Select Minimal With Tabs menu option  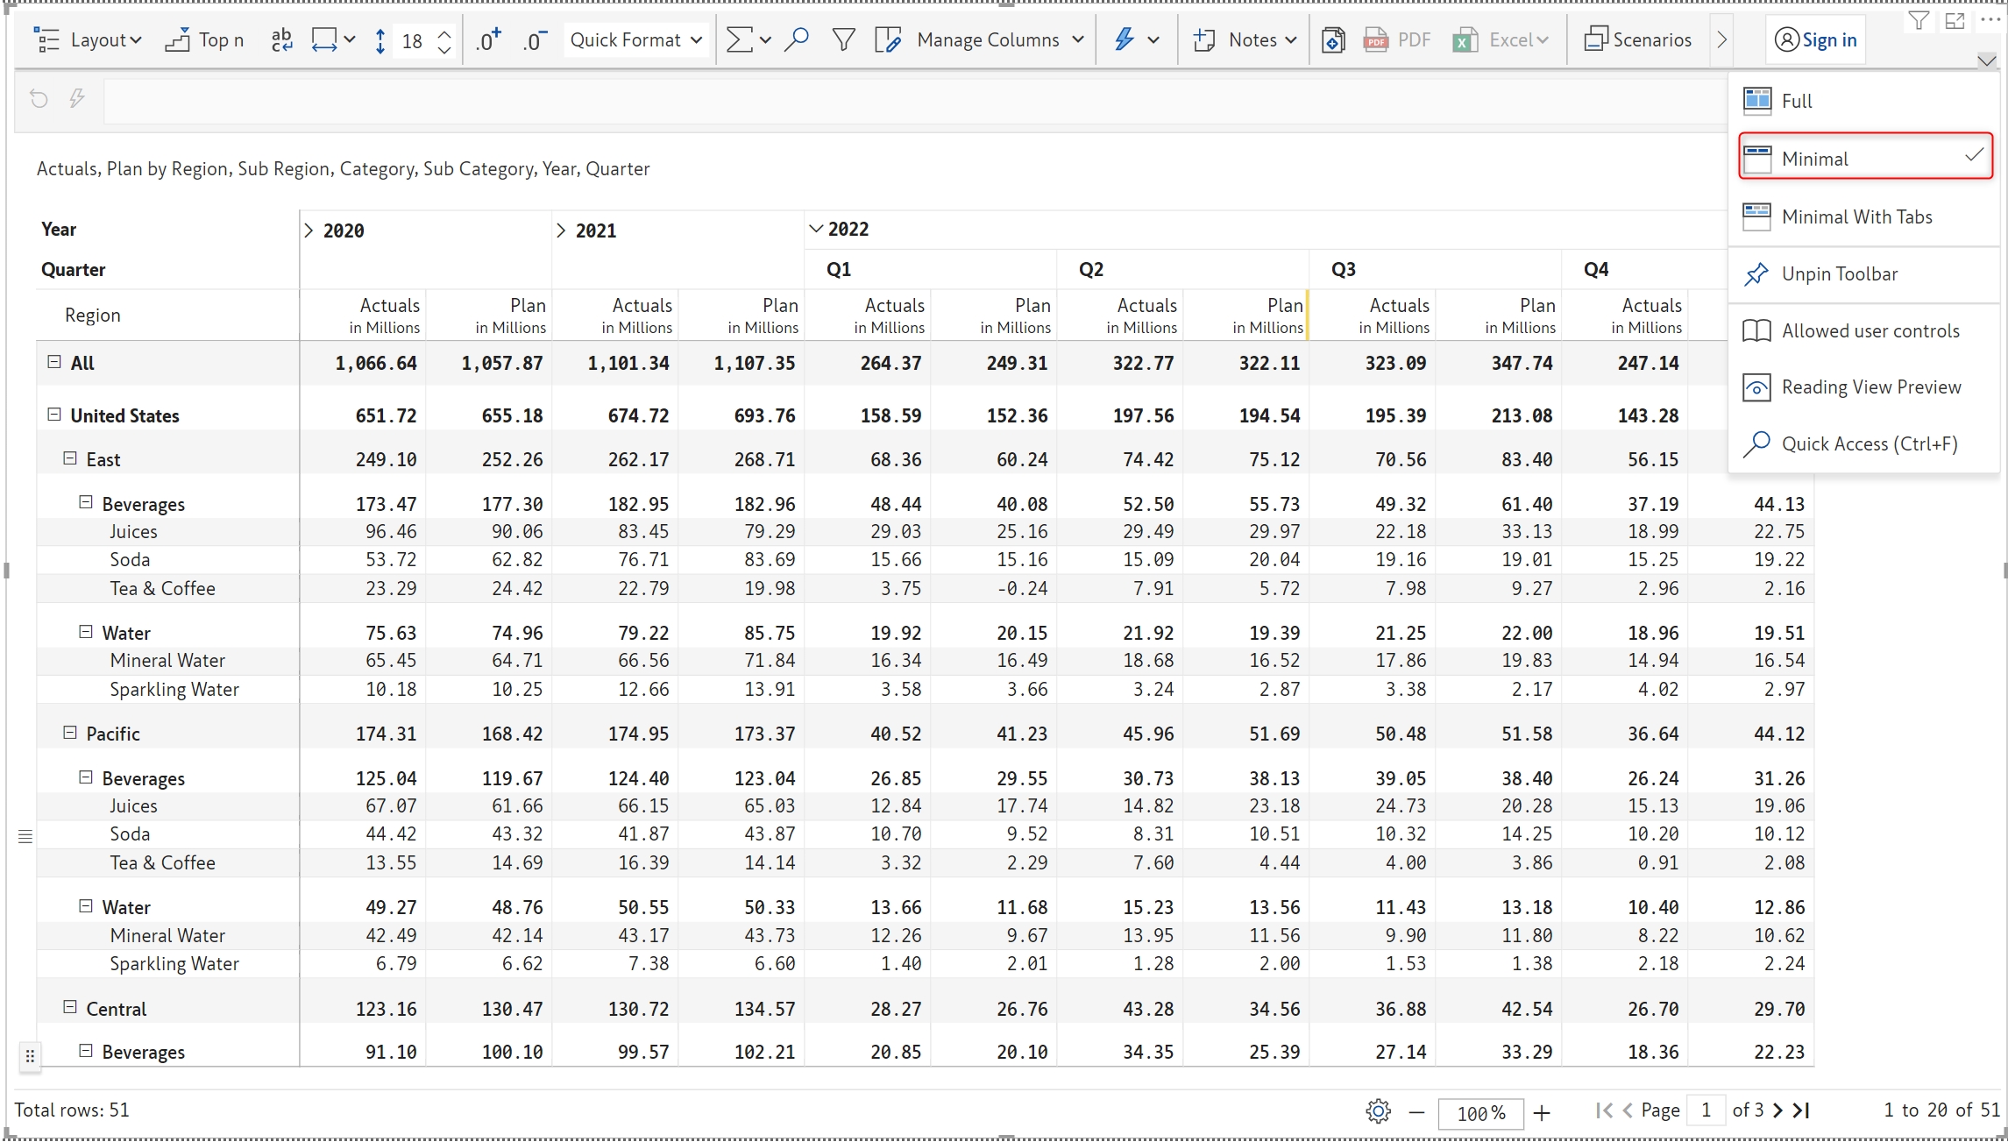[1856, 216]
